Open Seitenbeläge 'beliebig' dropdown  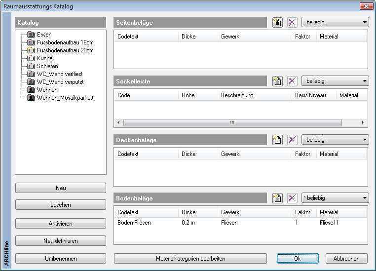point(335,23)
